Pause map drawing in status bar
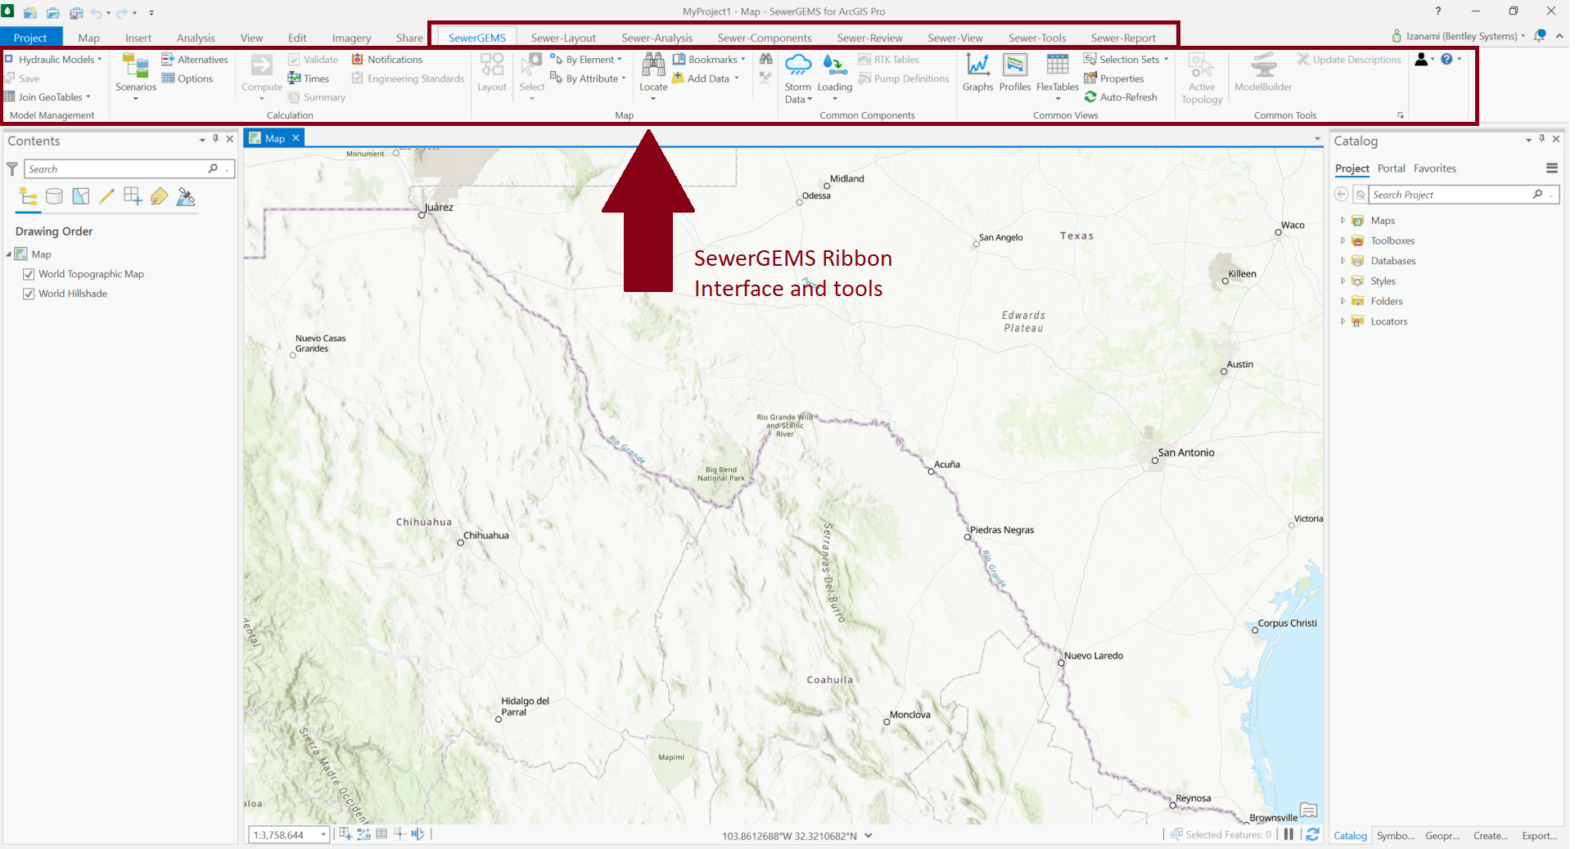Image resolution: width=1575 pixels, height=849 pixels. [x=1288, y=834]
